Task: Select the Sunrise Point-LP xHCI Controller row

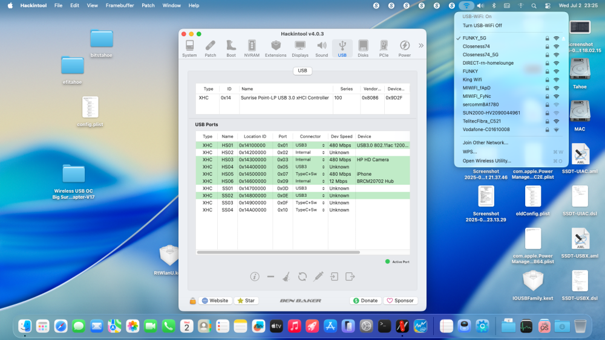Action: [x=302, y=98]
